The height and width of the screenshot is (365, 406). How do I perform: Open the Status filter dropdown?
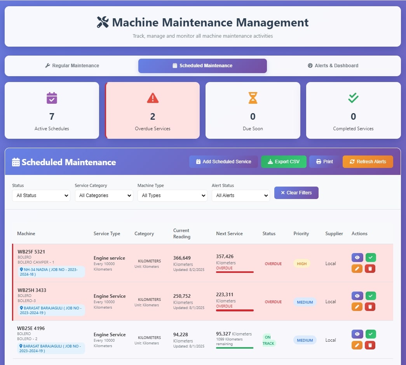[41, 196]
